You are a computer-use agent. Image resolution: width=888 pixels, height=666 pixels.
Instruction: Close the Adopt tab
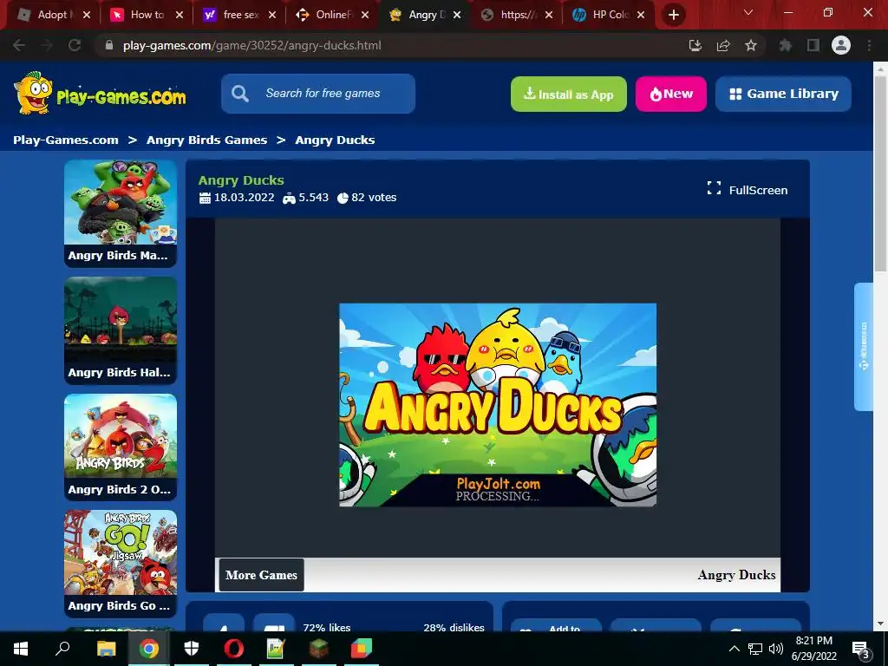click(x=87, y=15)
